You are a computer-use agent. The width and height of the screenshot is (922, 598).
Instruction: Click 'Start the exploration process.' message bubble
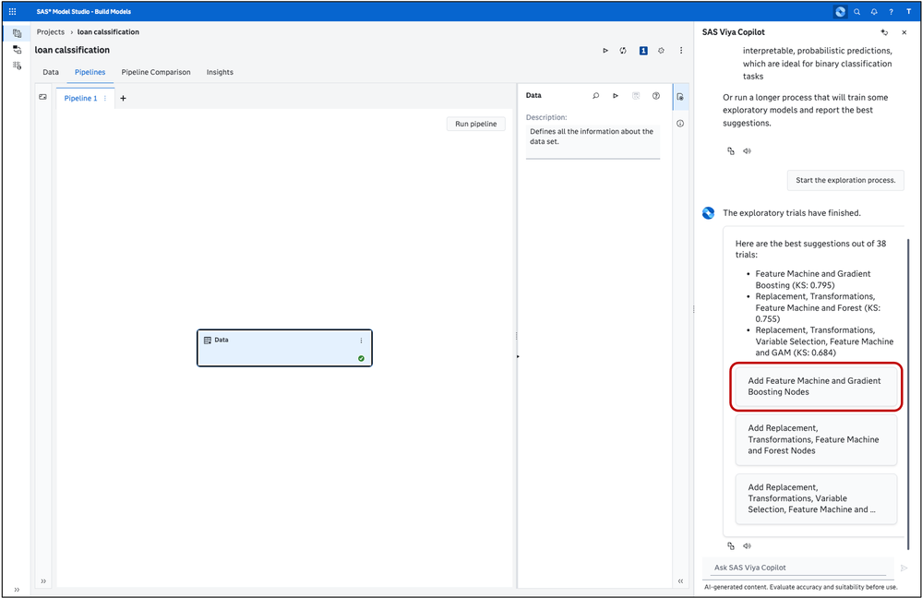pos(845,181)
